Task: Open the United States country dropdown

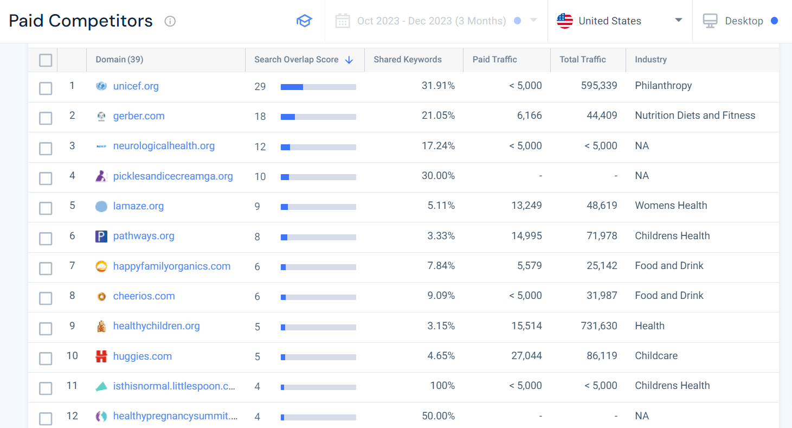Action: 620,21
